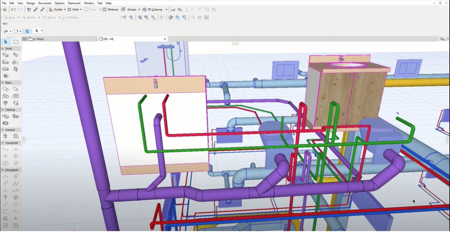Pick the Text tool in Document section
Viewport: 450px width, 232px height.
[x=5, y=190]
